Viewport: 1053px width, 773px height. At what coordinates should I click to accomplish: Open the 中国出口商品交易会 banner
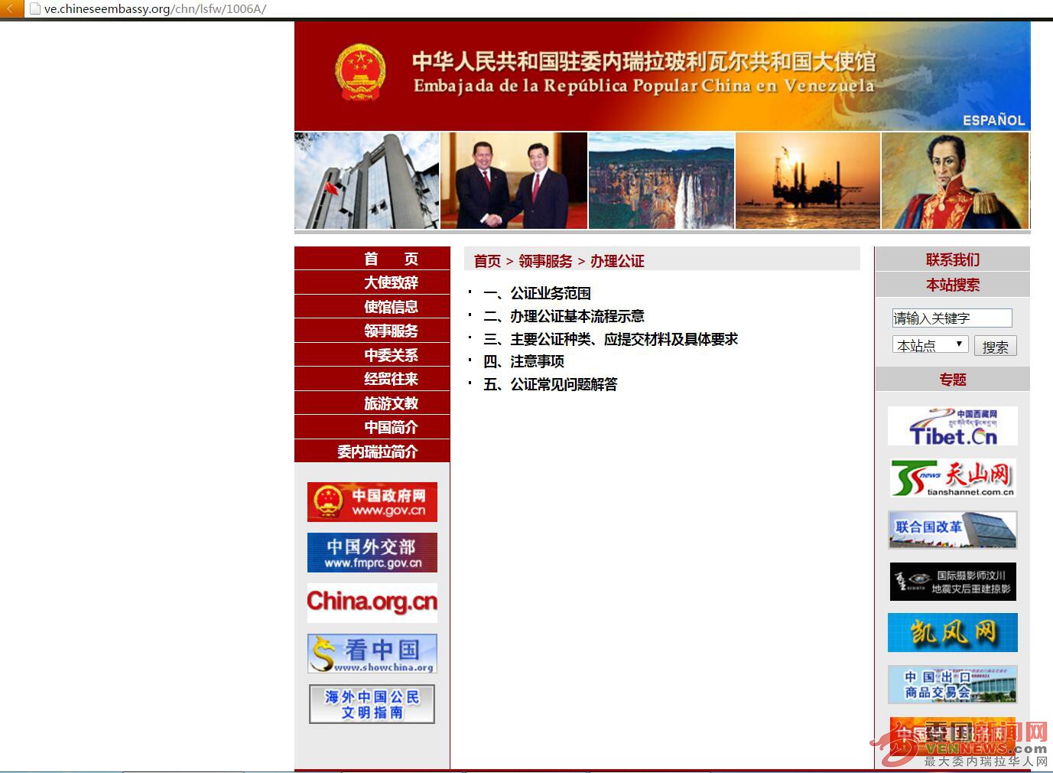pos(953,684)
